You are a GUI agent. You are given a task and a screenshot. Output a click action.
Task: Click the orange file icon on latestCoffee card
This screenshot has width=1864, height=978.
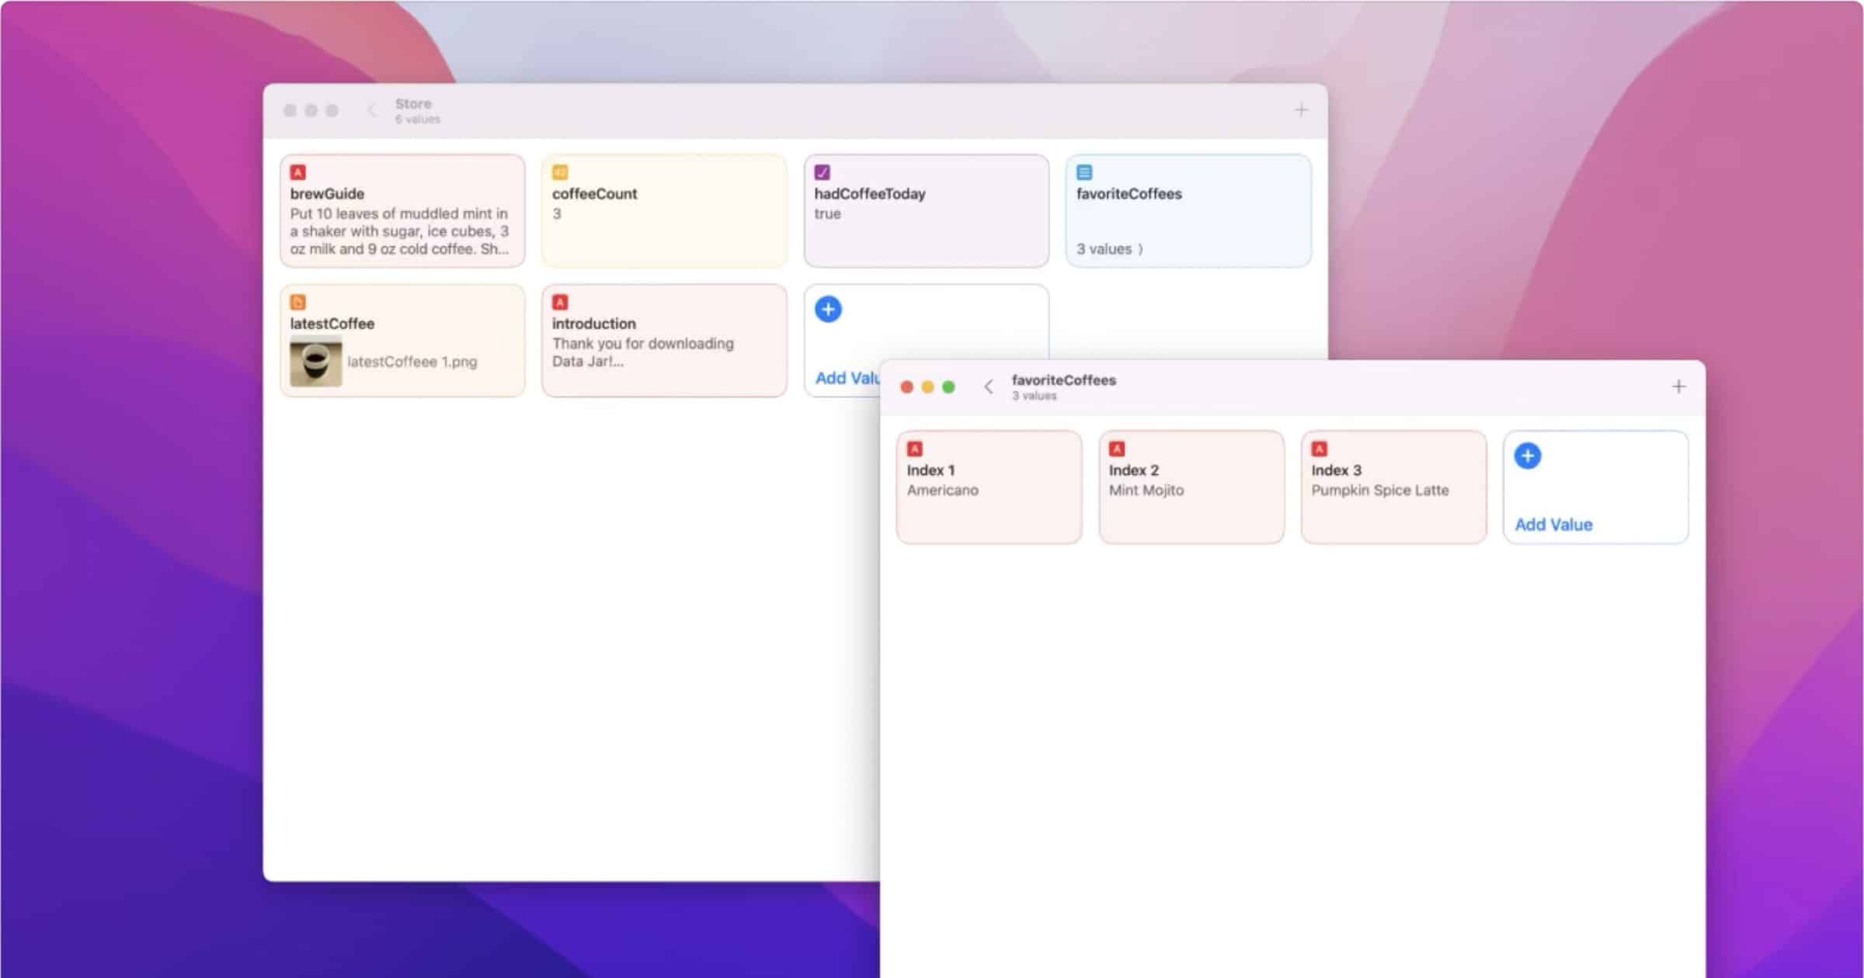(297, 302)
